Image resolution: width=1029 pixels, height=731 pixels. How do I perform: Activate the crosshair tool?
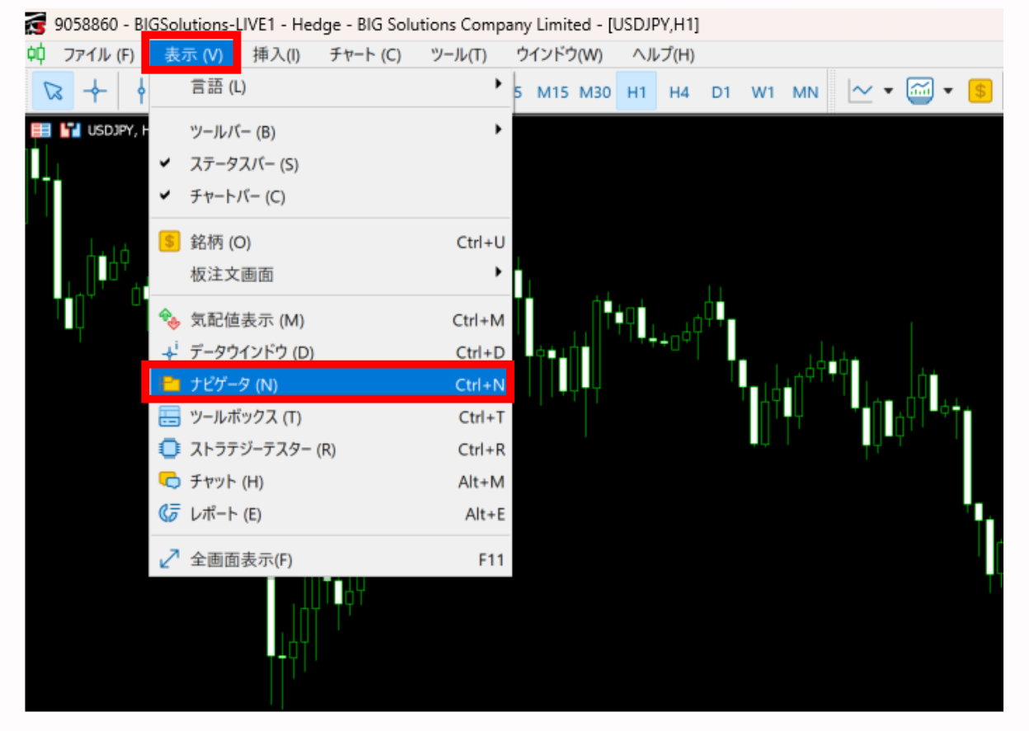click(96, 92)
